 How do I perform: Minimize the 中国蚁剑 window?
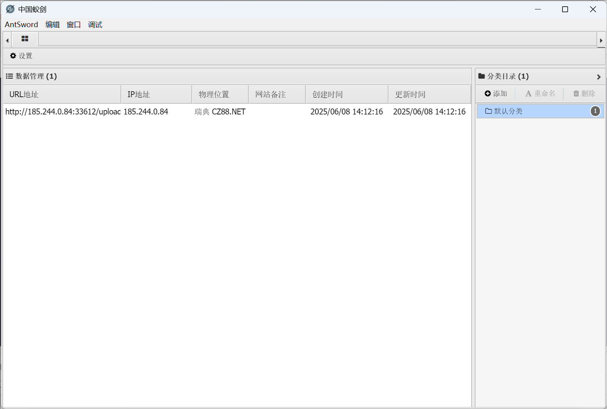[538, 9]
